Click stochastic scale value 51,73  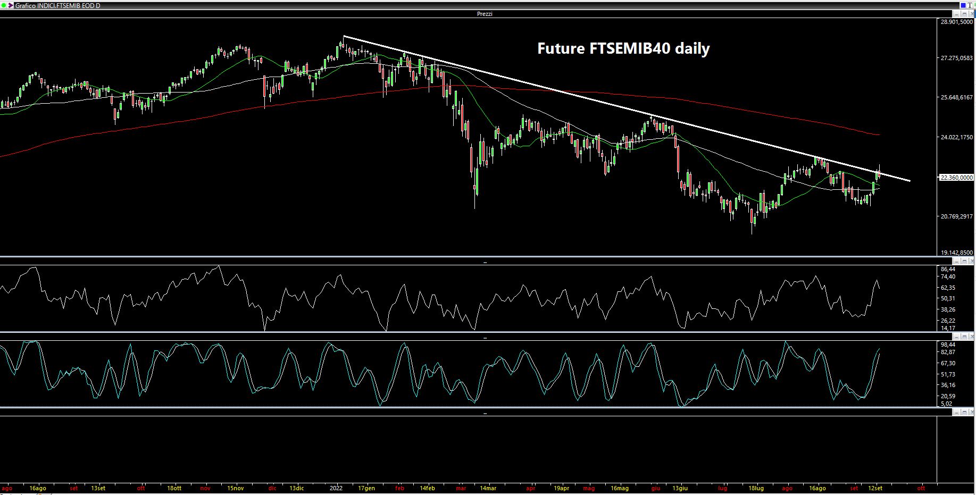click(948, 374)
